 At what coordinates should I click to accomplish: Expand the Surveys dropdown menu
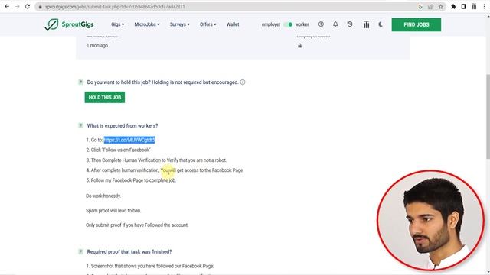tap(180, 24)
